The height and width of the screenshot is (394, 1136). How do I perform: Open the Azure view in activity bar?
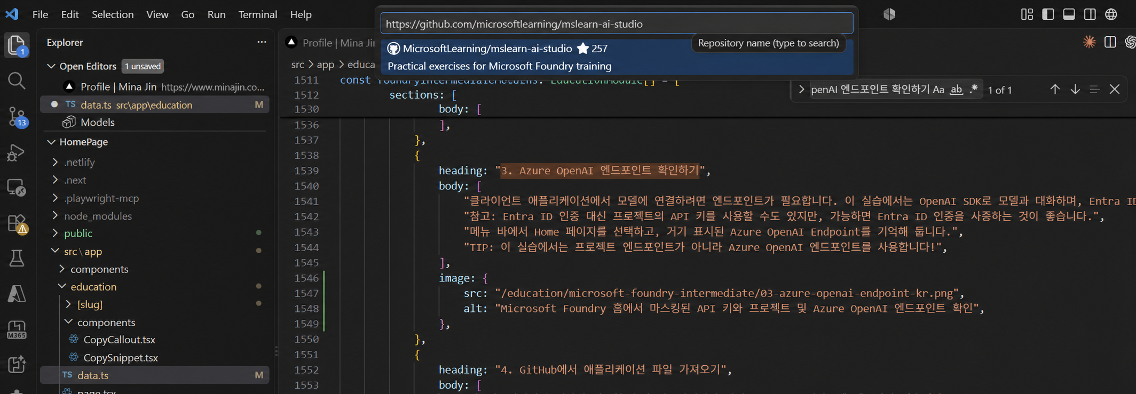17,294
